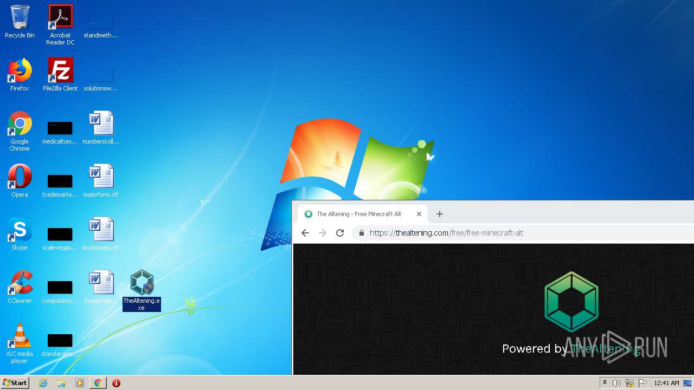Open the volume speaker tray icon
Image resolution: width=694 pixels, height=390 pixels.
click(x=616, y=383)
